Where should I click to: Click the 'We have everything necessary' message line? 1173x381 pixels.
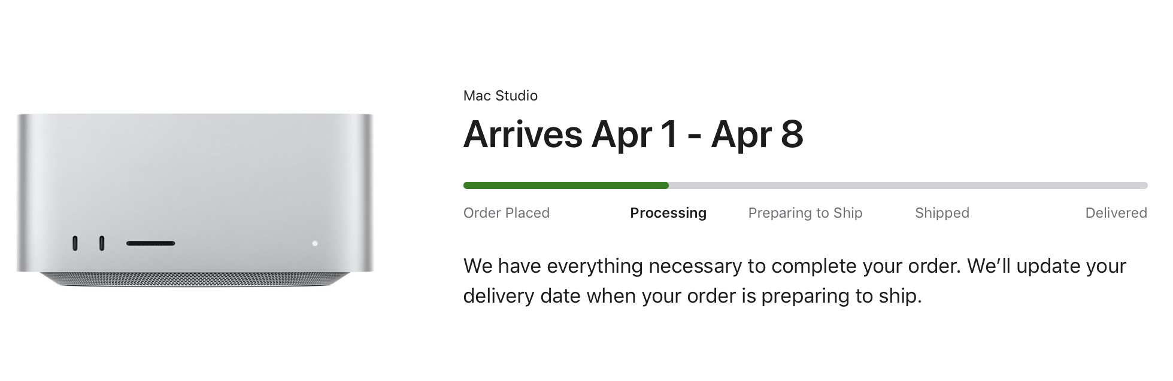point(794,266)
